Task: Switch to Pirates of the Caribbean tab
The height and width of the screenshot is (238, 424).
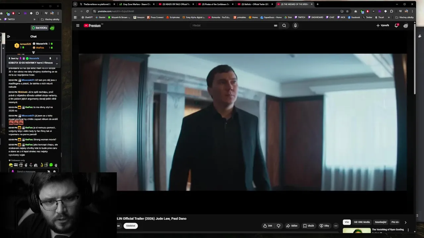Action: pos(215,4)
